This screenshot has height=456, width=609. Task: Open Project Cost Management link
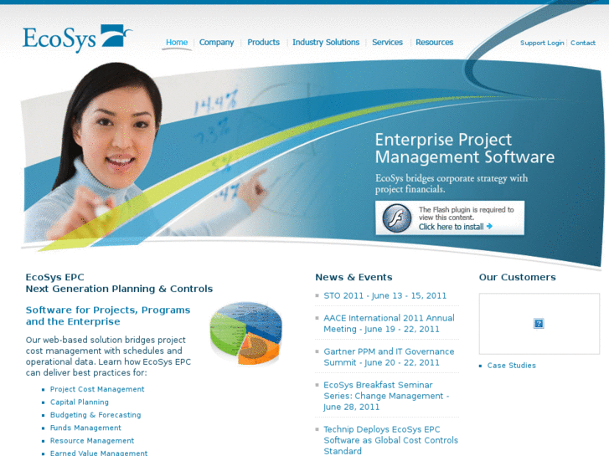point(97,389)
